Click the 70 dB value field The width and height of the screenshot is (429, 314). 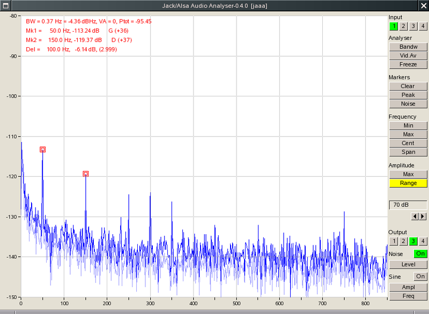tap(408, 205)
